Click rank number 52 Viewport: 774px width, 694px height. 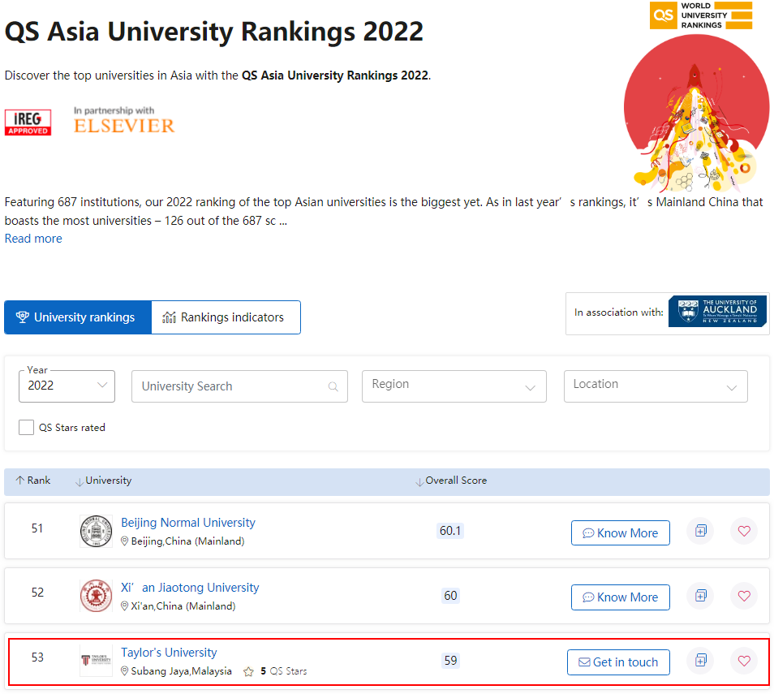click(x=37, y=593)
